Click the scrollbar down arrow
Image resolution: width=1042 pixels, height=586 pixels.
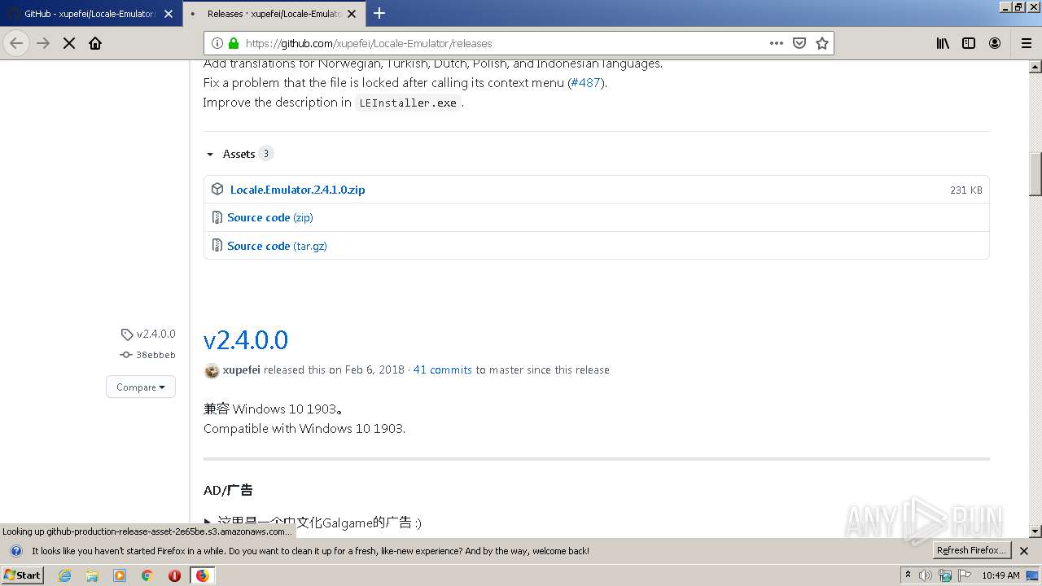point(1035,531)
